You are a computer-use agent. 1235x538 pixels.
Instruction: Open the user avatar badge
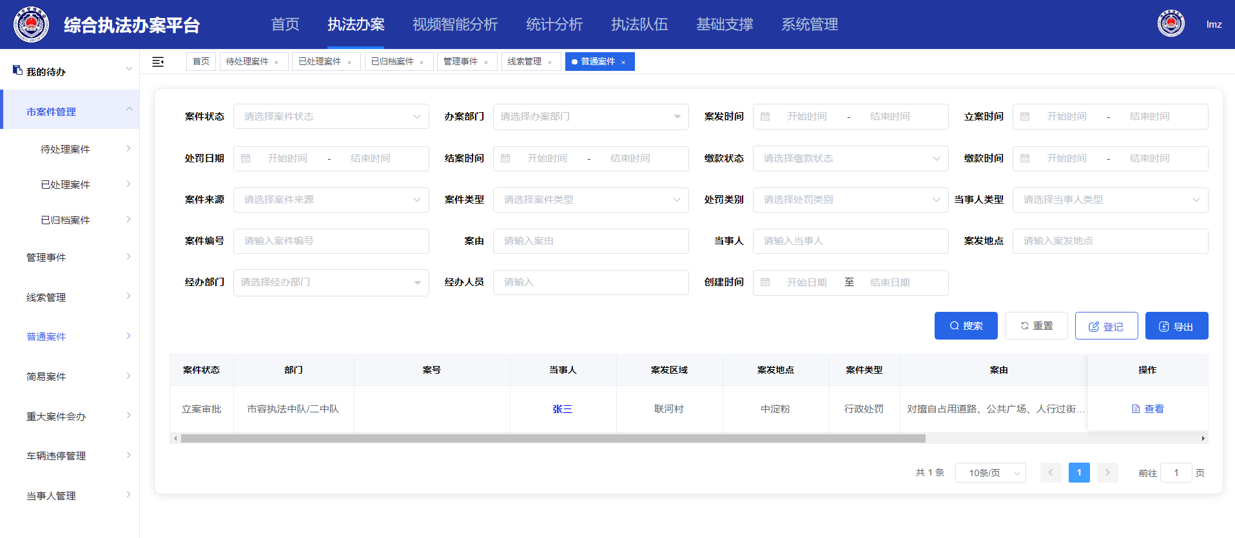tap(1171, 24)
